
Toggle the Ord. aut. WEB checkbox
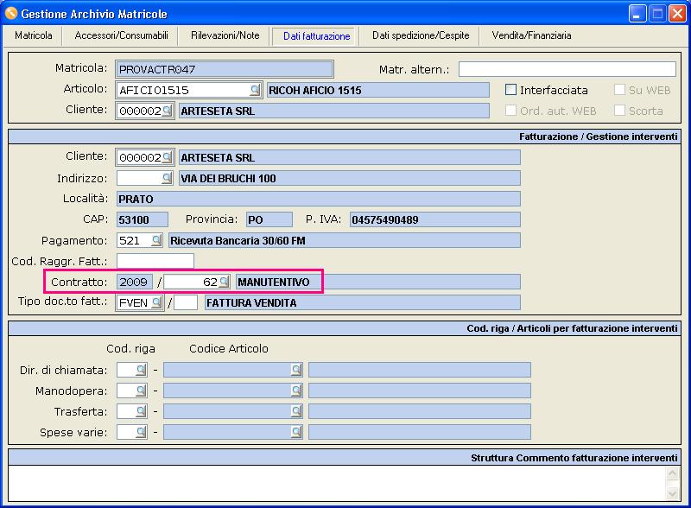tap(510, 111)
